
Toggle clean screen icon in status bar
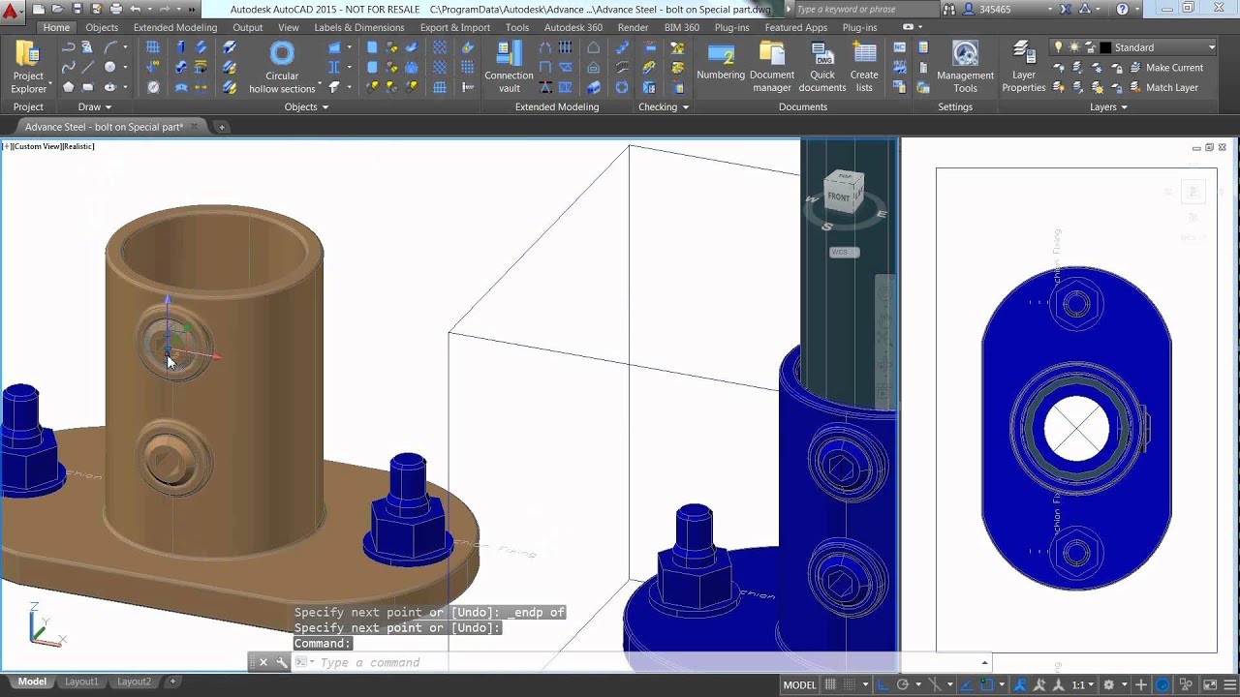click(x=1208, y=684)
